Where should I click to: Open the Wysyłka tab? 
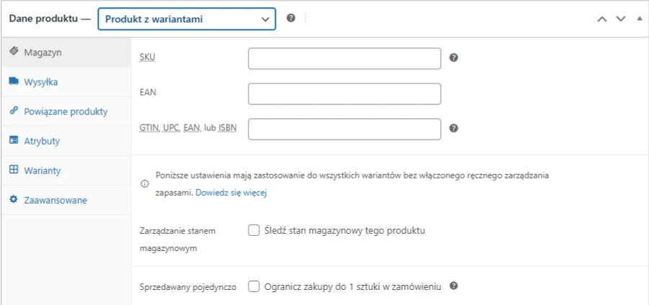(66, 82)
